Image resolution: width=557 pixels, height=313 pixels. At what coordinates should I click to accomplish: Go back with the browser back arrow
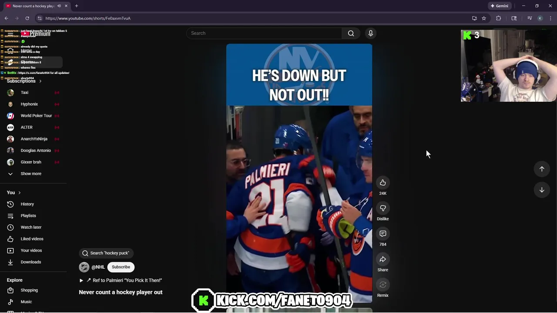(6, 18)
